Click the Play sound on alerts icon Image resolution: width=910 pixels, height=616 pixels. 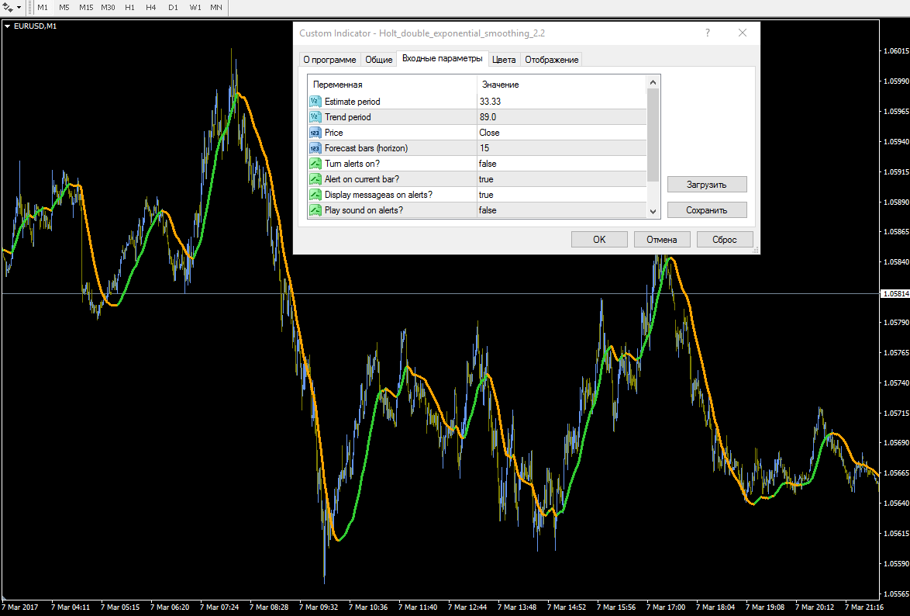315,210
